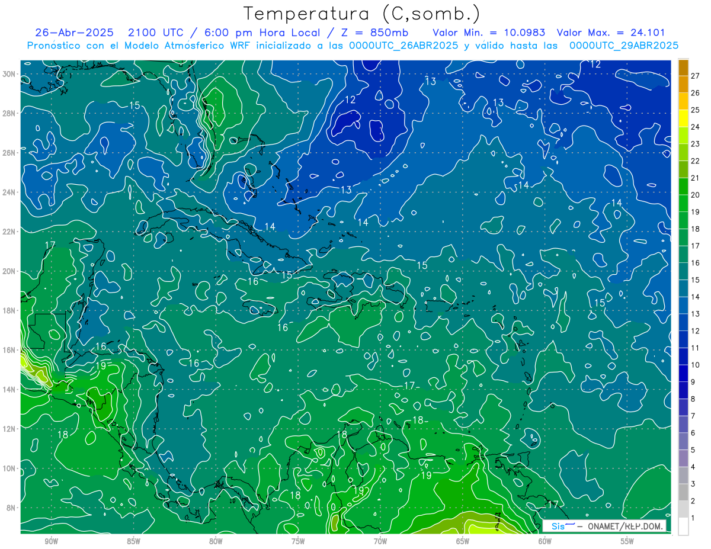Viewport: 711px width, 549px height.
Task: Select initialization time "0000UTC_26ABR2025"
Action: [x=403, y=46]
